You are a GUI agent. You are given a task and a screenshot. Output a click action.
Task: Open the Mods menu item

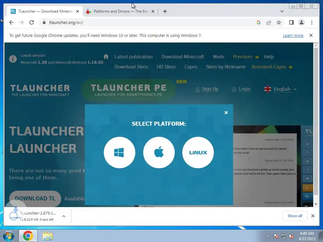(218, 57)
